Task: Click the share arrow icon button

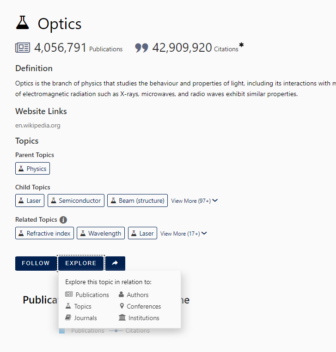Action: [115, 263]
